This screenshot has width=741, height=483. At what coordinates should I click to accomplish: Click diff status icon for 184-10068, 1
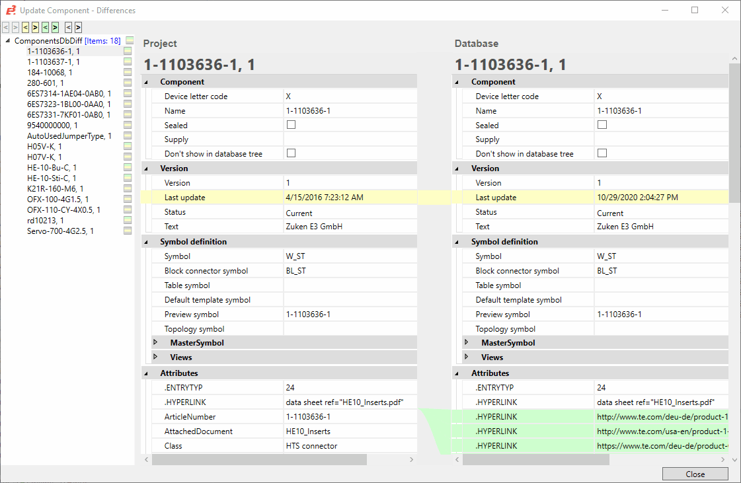coord(128,72)
